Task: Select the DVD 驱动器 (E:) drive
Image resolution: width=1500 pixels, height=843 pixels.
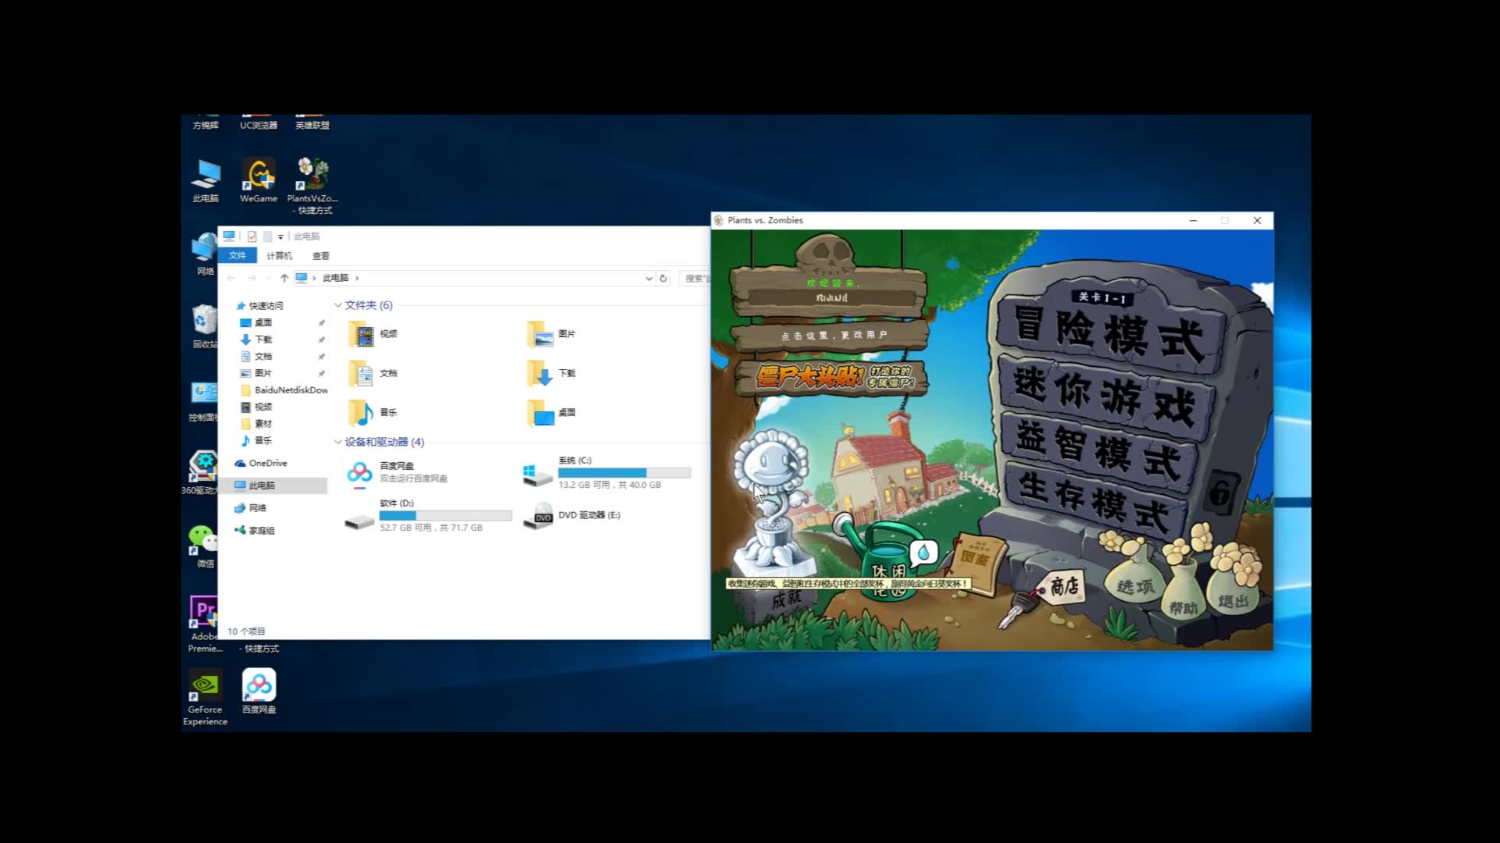Action: tap(572, 515)
